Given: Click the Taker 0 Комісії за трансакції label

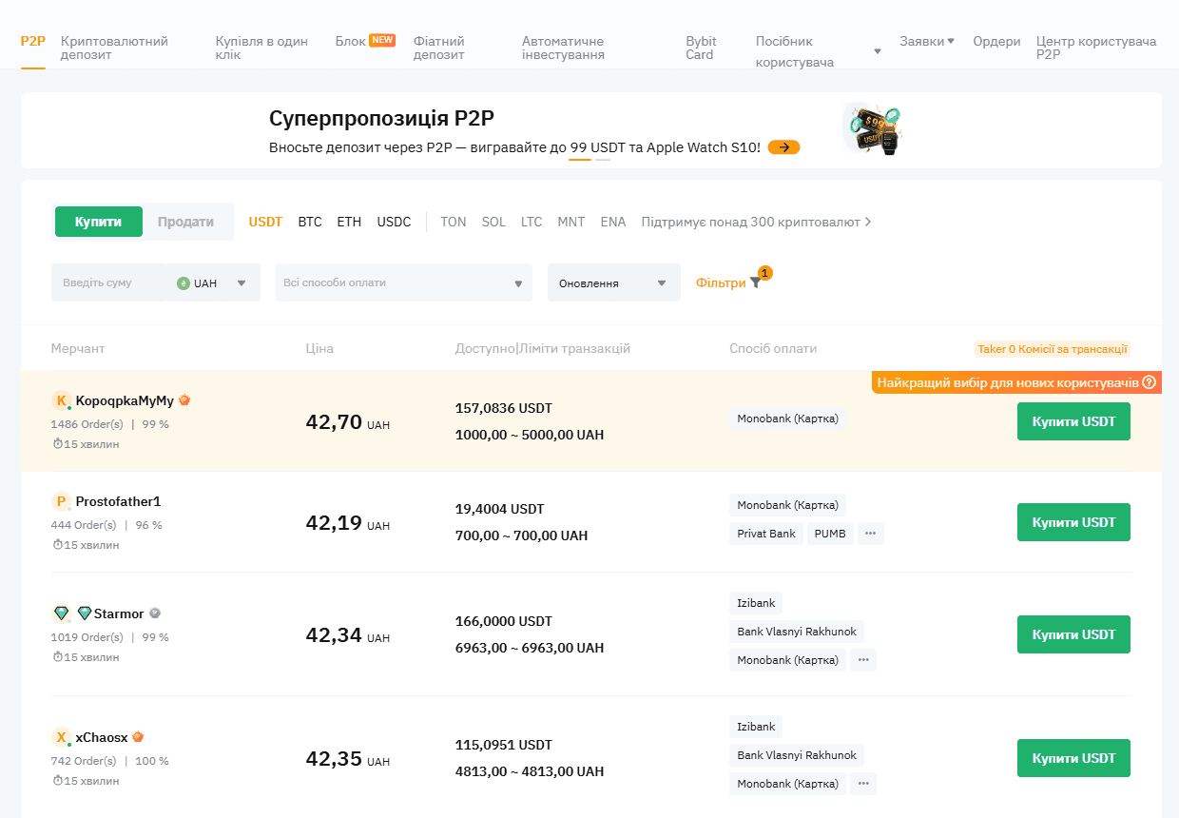Looking at the screenshot, I should coord(1053,349).
